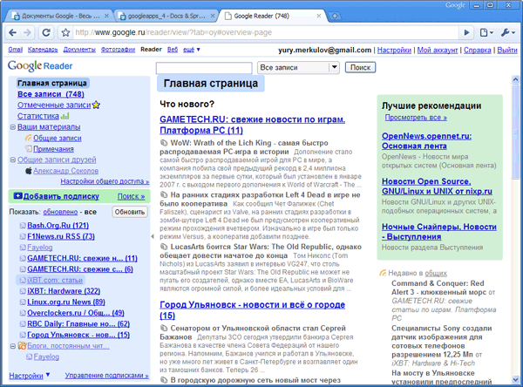Click the Google Reader logo
The height and width of the screenshot is (387, 523).
pos(40,66)
